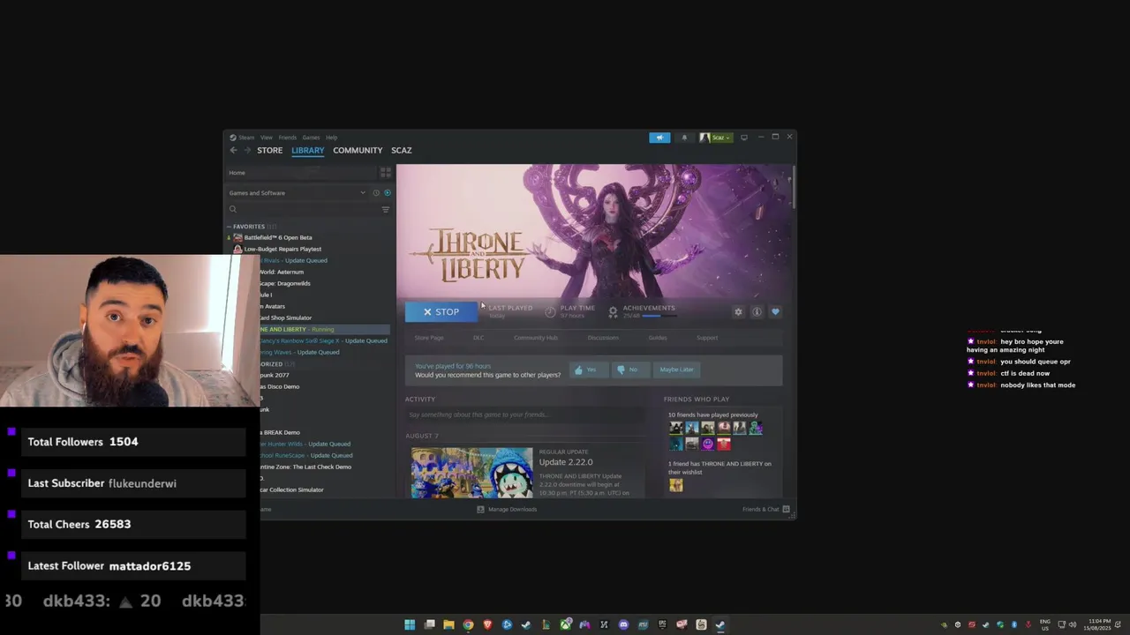Open the DLC link
The height and width of the screenshot is (635, 1130).
coord(478,338)
